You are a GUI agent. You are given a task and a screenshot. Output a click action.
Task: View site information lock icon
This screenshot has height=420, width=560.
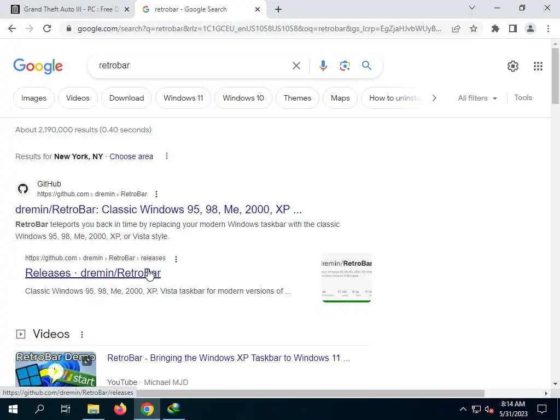[69, 28]
